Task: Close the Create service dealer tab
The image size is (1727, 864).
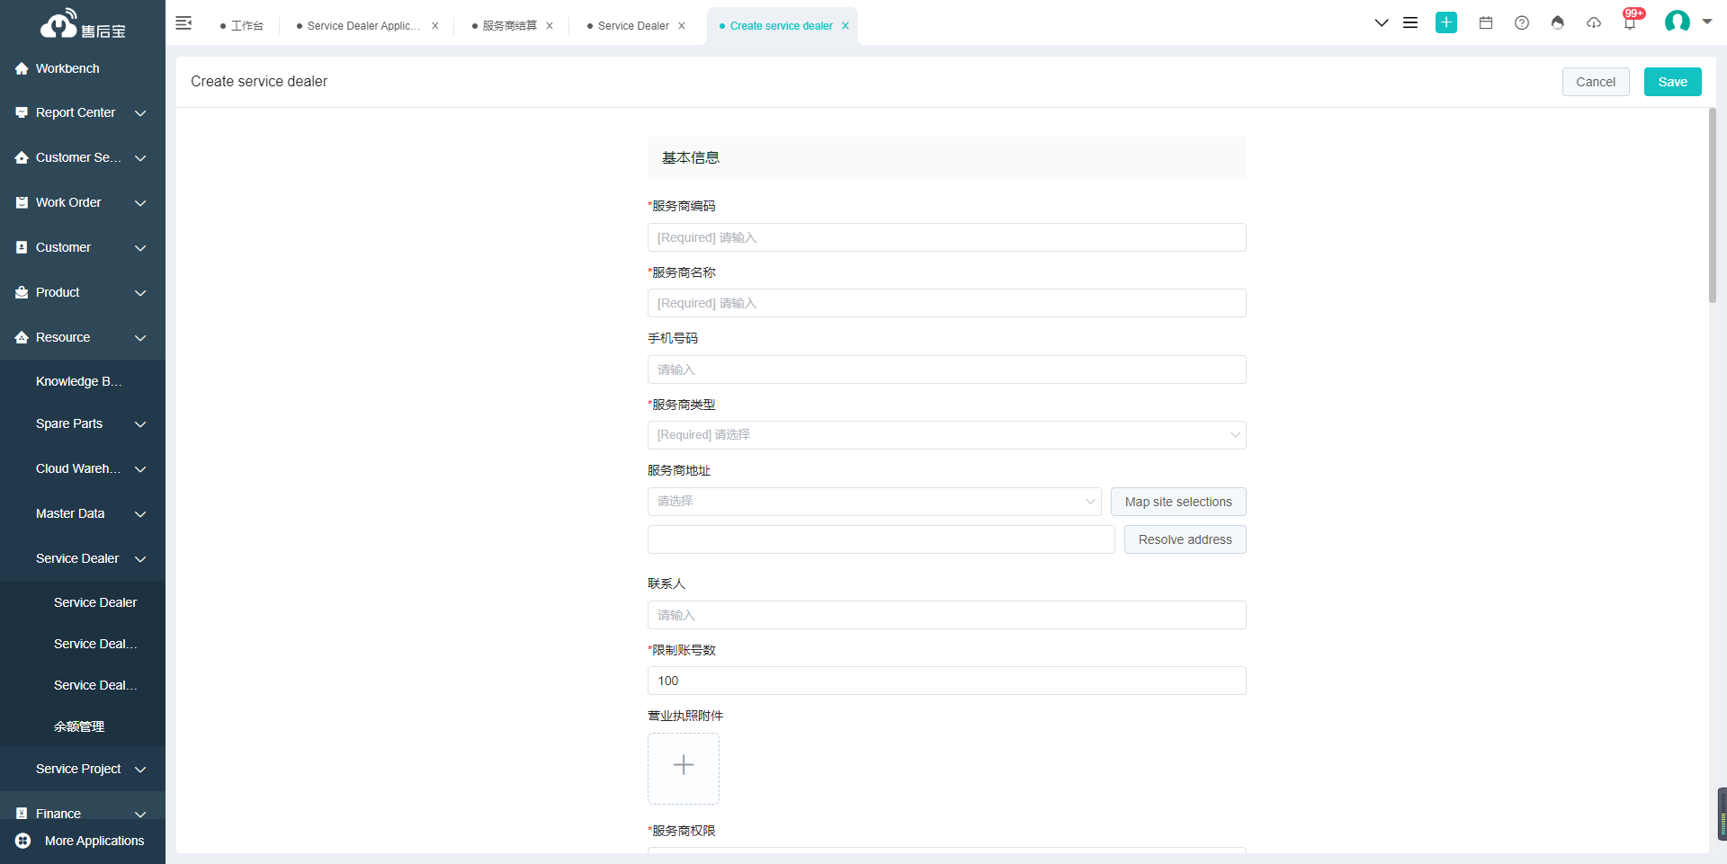Action: [x=846, y=26]
